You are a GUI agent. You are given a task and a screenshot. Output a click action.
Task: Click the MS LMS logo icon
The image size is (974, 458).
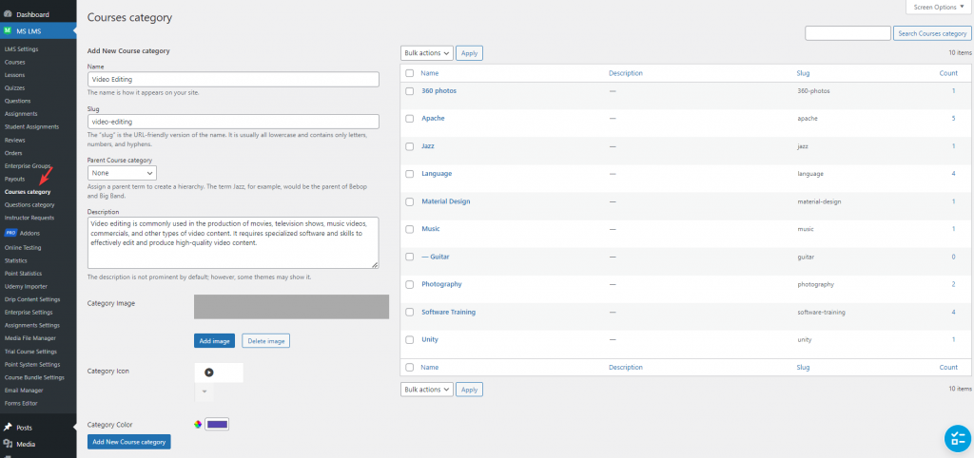pos(8,30)
